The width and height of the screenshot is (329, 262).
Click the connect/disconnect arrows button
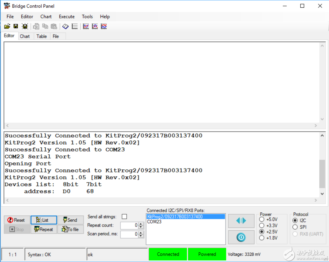[x=241, y=221]
